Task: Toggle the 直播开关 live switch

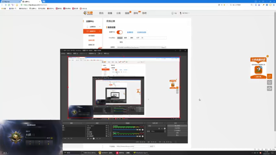Action: (x=119, y=32)
